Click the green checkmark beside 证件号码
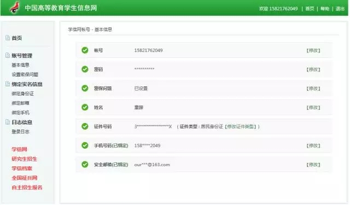Image resolution: width=350 pixels, height=205 pixels. click(x=85, y=126)
